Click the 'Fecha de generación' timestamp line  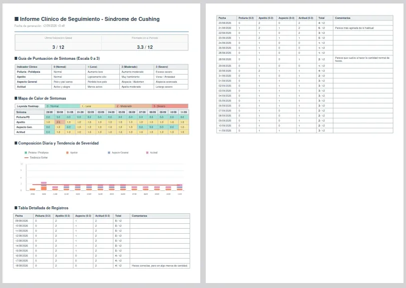(x=39, y=26)
